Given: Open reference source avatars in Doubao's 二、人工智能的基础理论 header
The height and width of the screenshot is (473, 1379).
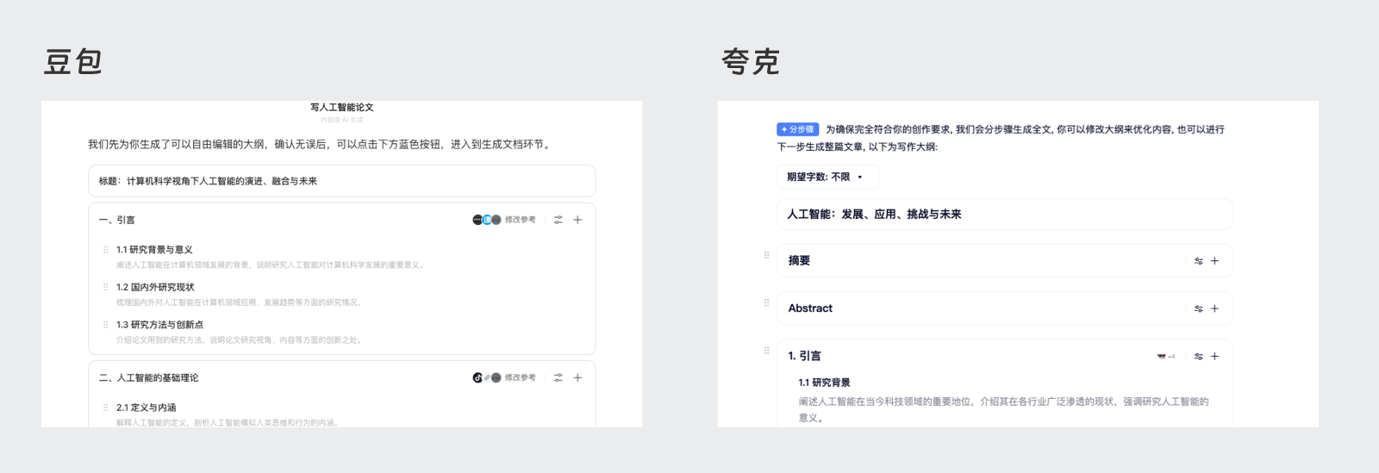Looking at the screenshot, I should (x=486, y=377).
